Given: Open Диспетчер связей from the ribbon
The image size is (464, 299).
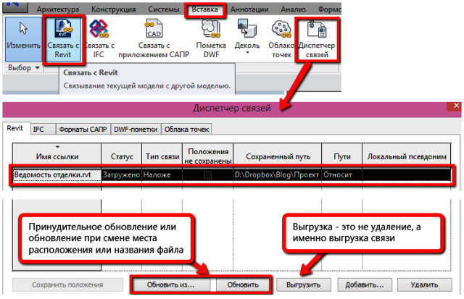Looking at the screenshot, I should 317,39.
